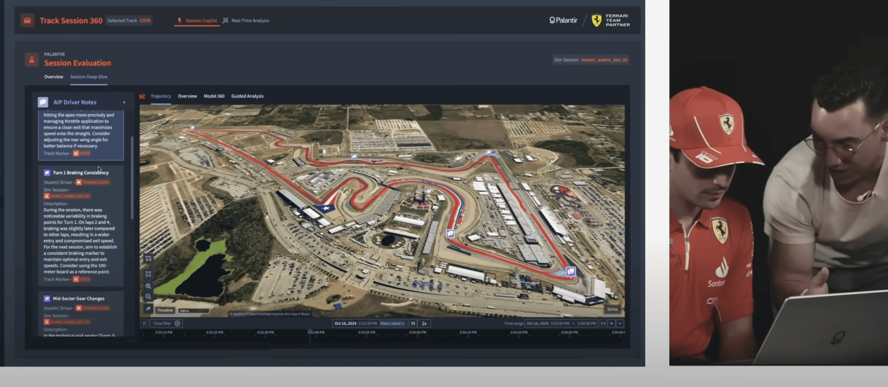888x387 pixels.
Task: Click the timeline at 3:53:20 PM
Action: coord(215,333)
